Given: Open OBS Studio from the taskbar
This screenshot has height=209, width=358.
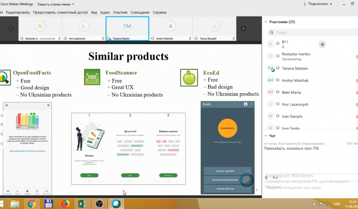Looking at the screenshot, I should pyautogui.click(x=99, y=204).
